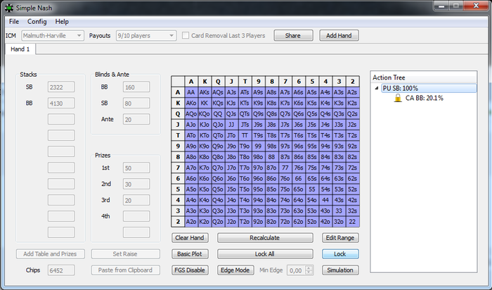Open the Payouts players dropdown
This screenshot has width=492, height=290.
(x=146, y=35)
